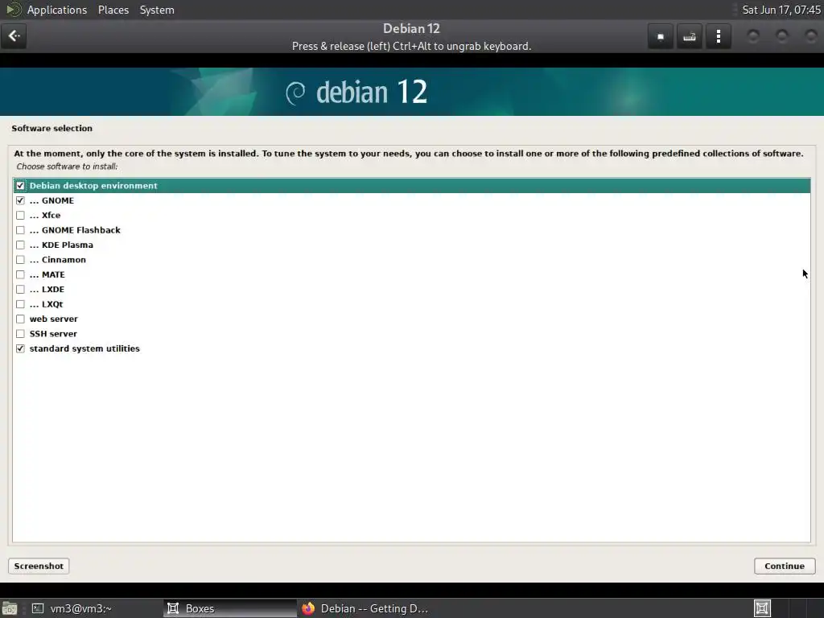Click the Firefox icon in the taskbar

pos(308,608)
